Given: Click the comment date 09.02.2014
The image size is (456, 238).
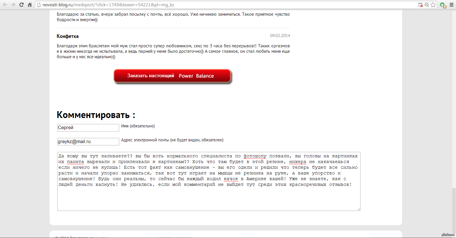Looking at the screenshot, I should [280, 36].
